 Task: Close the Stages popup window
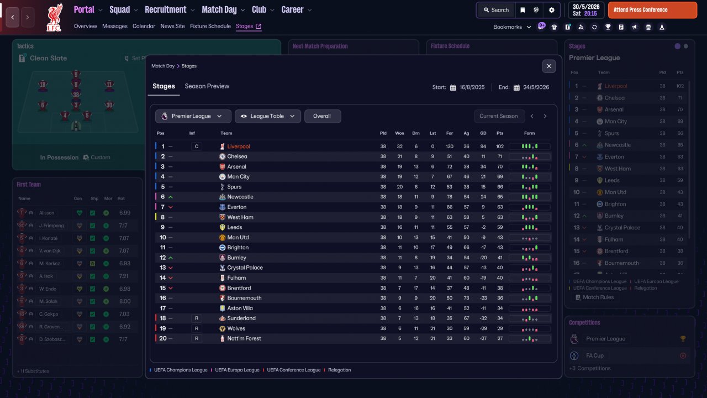click(549, 66)
